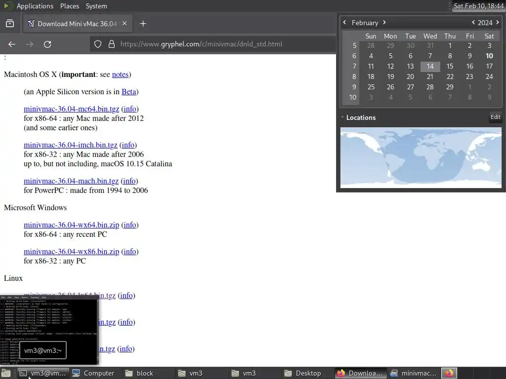Pick calendar day 12

point(390,66)
